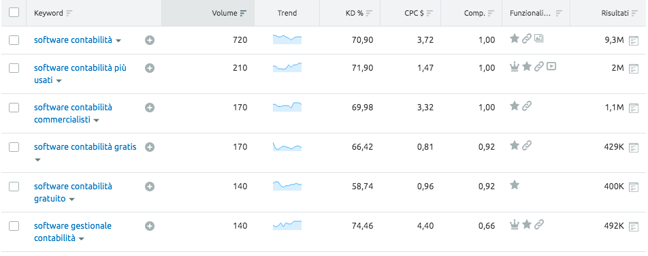Expand arrow under 'software contabilità gratis'
This screenshot has width=648, height=256.
click(x=37, y=159)
